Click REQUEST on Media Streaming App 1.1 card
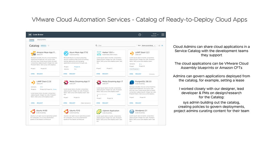279x157 pixels. (72, 103)
